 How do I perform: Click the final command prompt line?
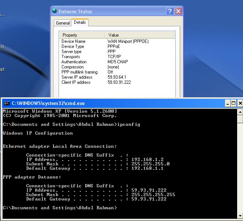coord(60,208)
